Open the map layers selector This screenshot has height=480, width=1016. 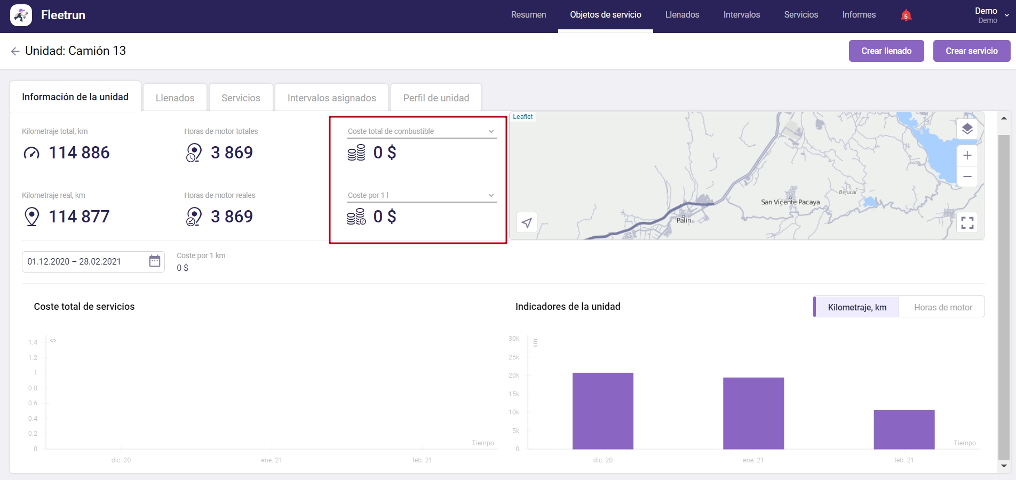click(x=967, y=129)
